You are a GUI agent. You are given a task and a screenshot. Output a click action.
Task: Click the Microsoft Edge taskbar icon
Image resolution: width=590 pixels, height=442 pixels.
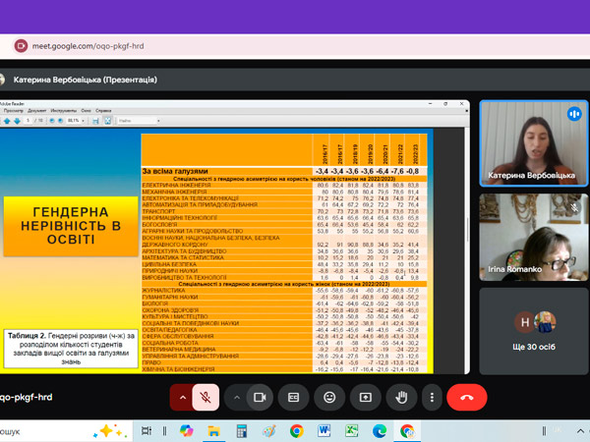coord(380,431)
